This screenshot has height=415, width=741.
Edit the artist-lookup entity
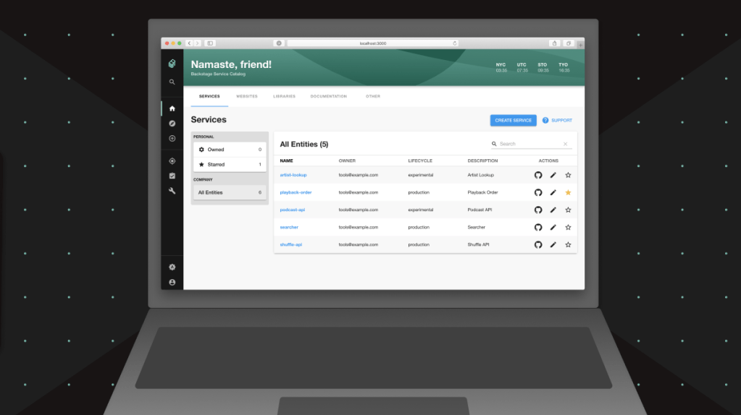[x=553, y=175]
